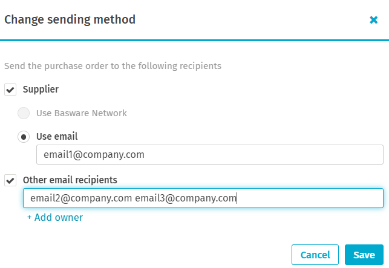Click the Add owner link

(55, 217)
